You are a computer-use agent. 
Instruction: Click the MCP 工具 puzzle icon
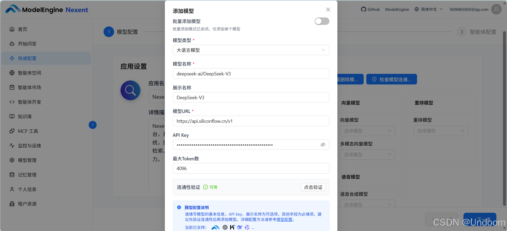[12, 131]
